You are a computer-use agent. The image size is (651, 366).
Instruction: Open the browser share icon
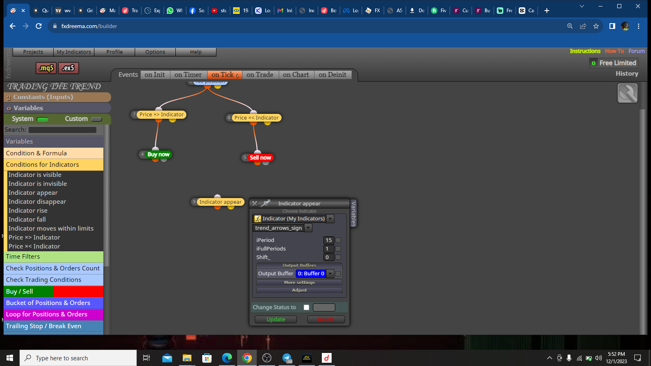[583, 26]
